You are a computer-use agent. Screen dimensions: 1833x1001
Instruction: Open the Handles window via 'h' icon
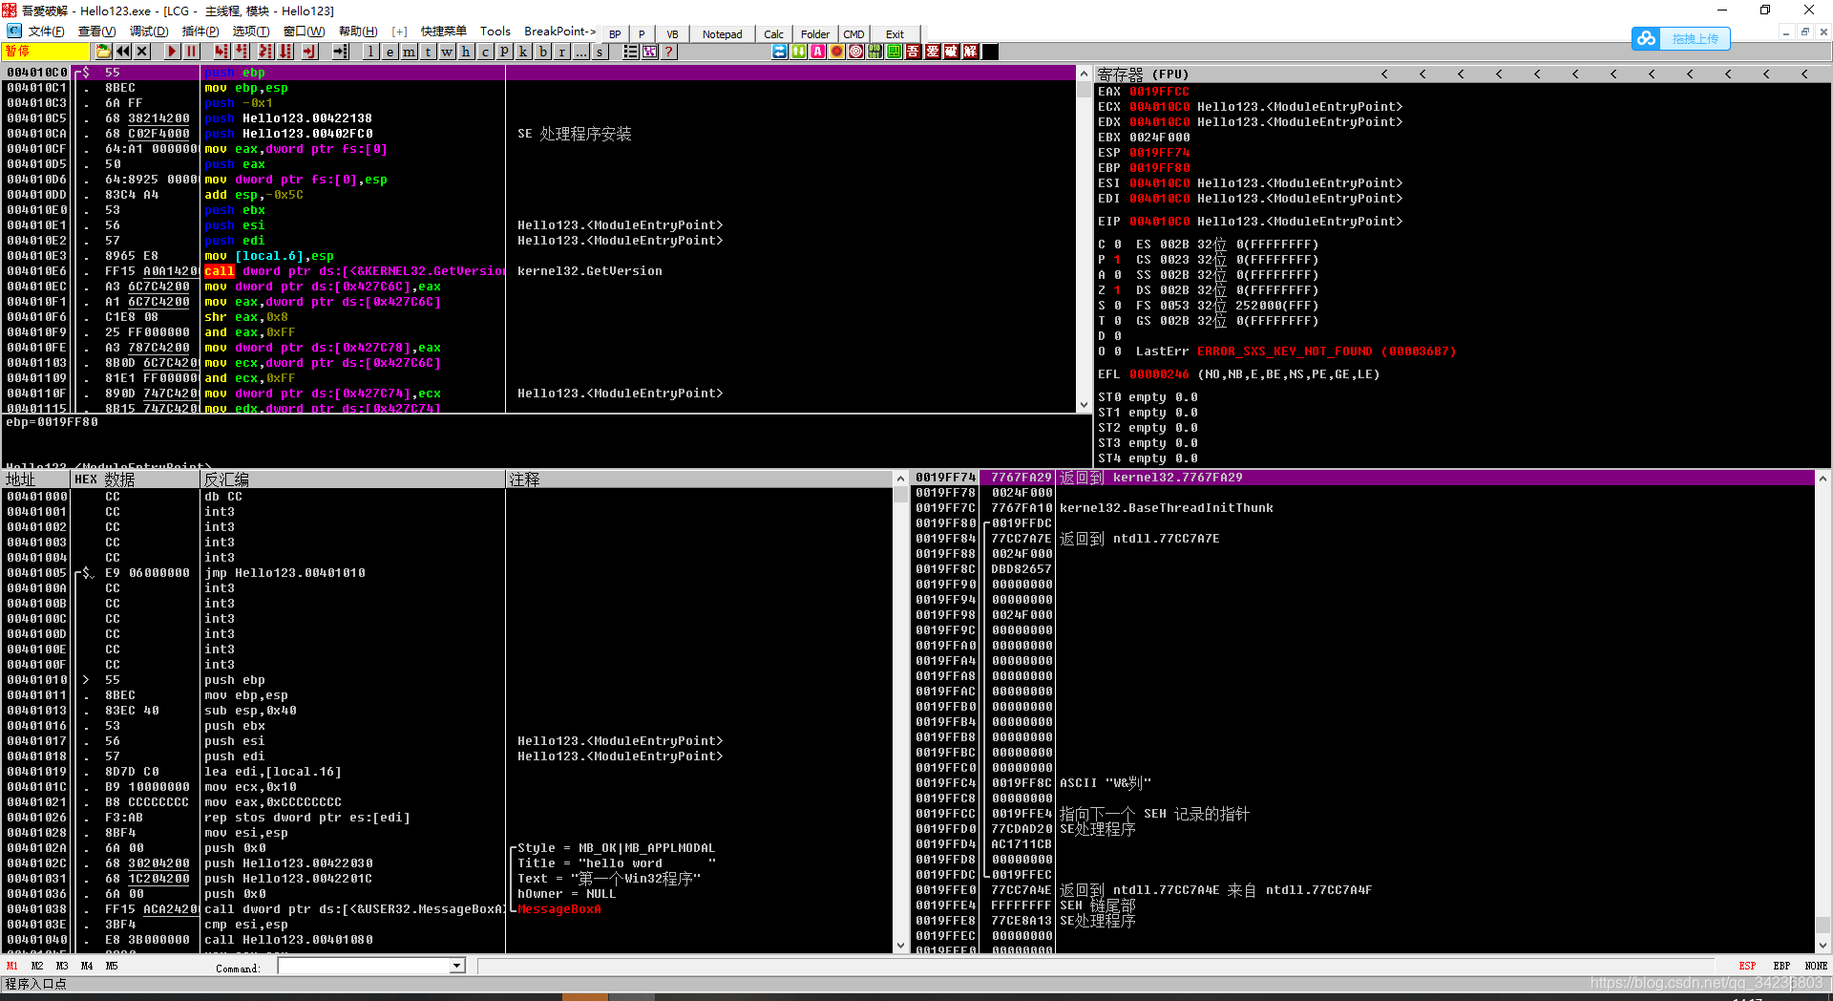[466, 52]
